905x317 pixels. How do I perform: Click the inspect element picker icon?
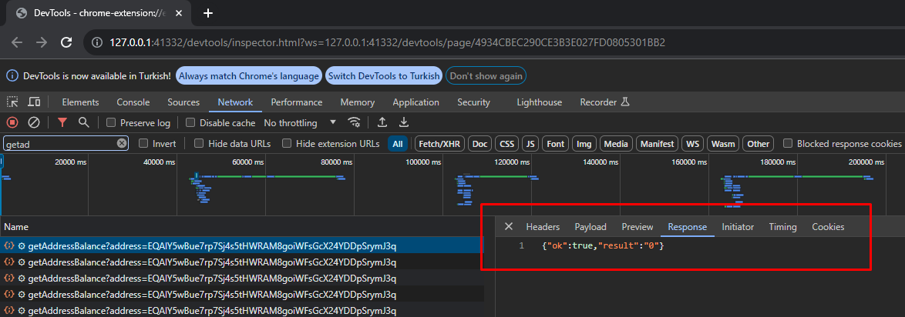click(13, 102)
